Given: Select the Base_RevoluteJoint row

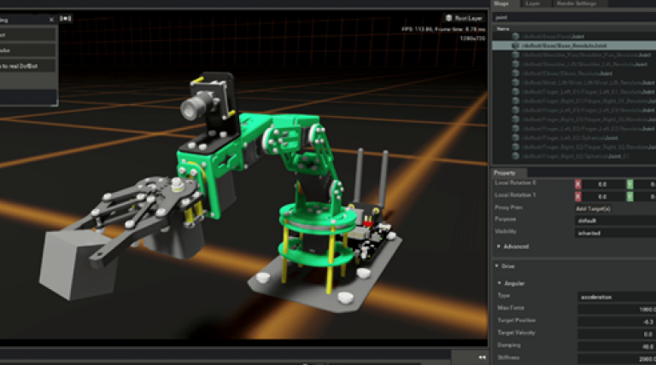Looking at the screenshot, I should [x=574, y=45].
